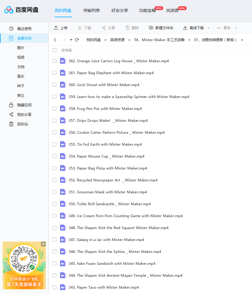Check the box for 352. Recycled Newspaper Art

click(x=54, y=180)
